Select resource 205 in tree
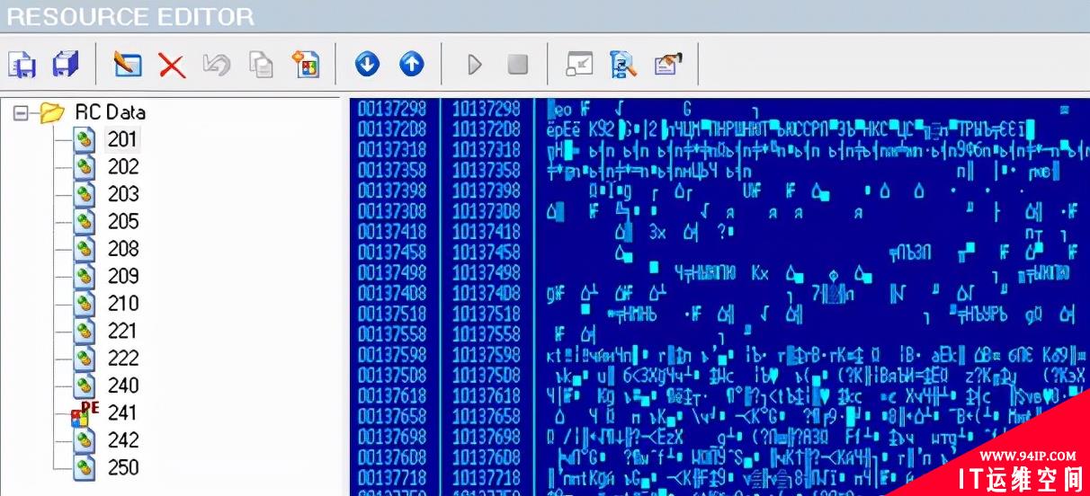The height and width of the screenshot is (496, 1090). click(123, 221)
